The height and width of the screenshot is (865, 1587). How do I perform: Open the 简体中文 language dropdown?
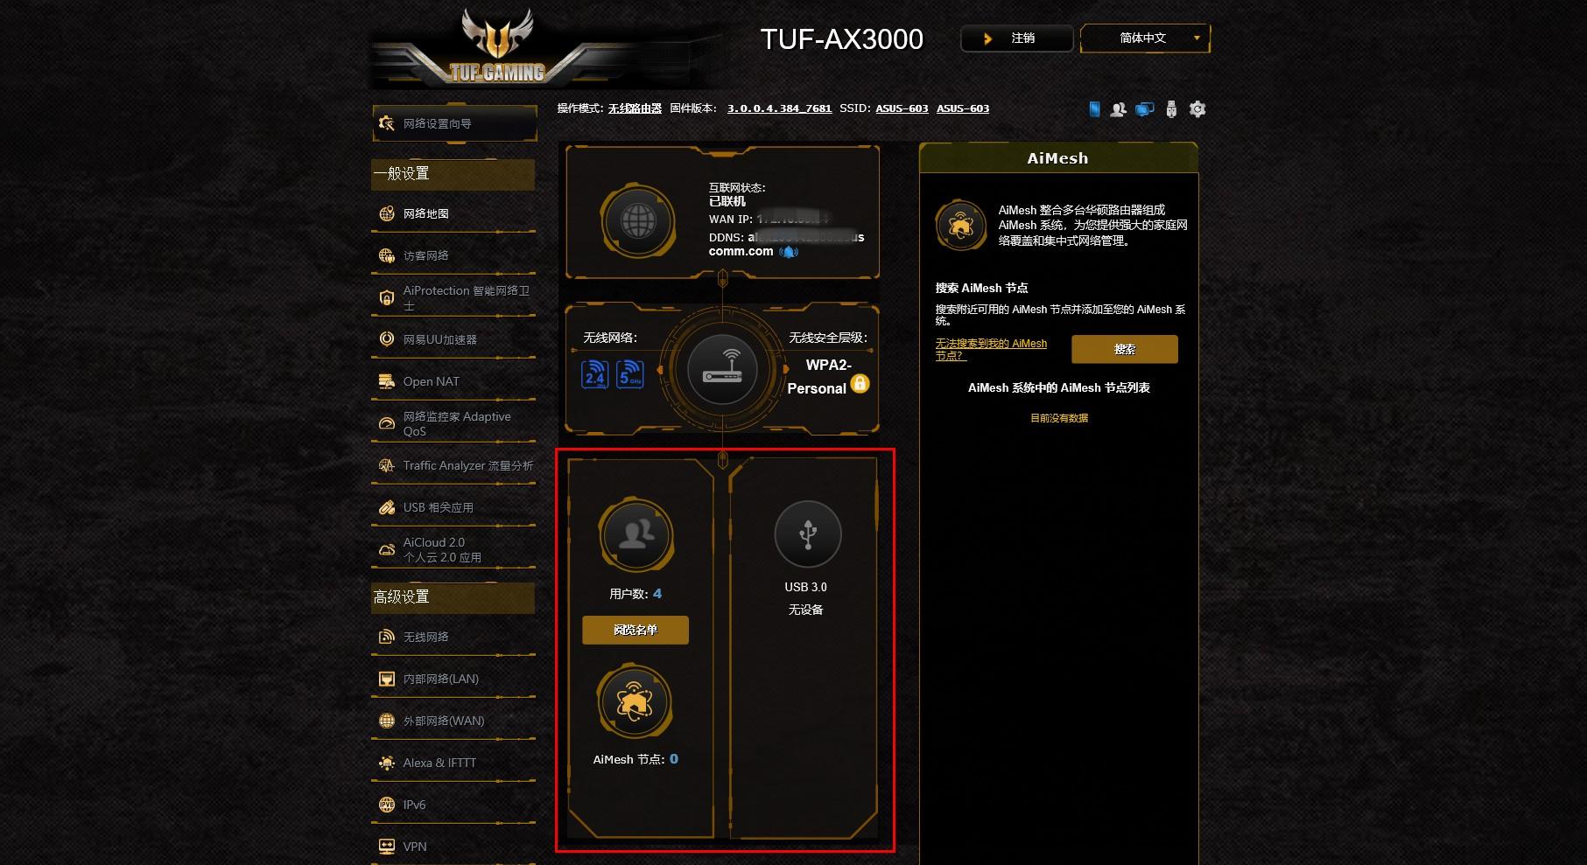pos(1146,38)
